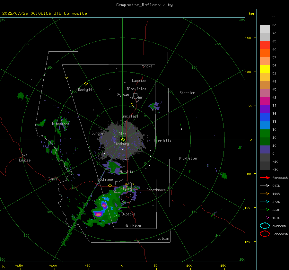Screen dimensions: 289x270
Task: Click the yellow diamond marker below Cochrane
Action: (110, 185)
